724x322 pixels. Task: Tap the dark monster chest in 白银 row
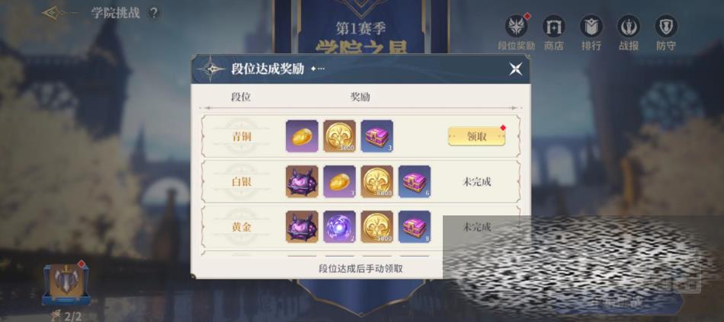tap(302, 182)
